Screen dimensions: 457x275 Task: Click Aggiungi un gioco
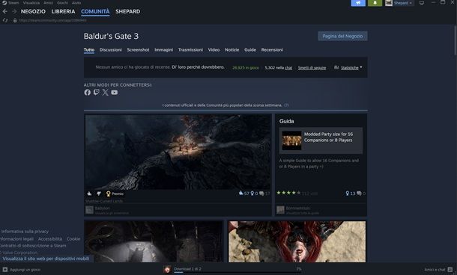[22, 270]
